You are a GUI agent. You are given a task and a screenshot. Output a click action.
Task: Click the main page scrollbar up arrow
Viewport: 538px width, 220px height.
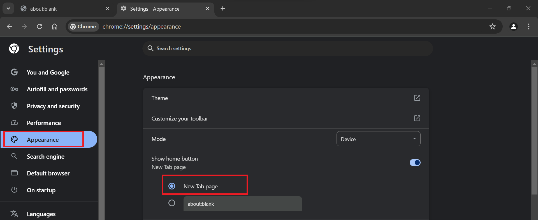point(534,64)
